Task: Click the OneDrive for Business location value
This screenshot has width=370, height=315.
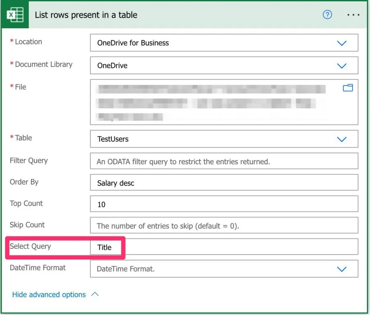Action: tap(133, 43)
